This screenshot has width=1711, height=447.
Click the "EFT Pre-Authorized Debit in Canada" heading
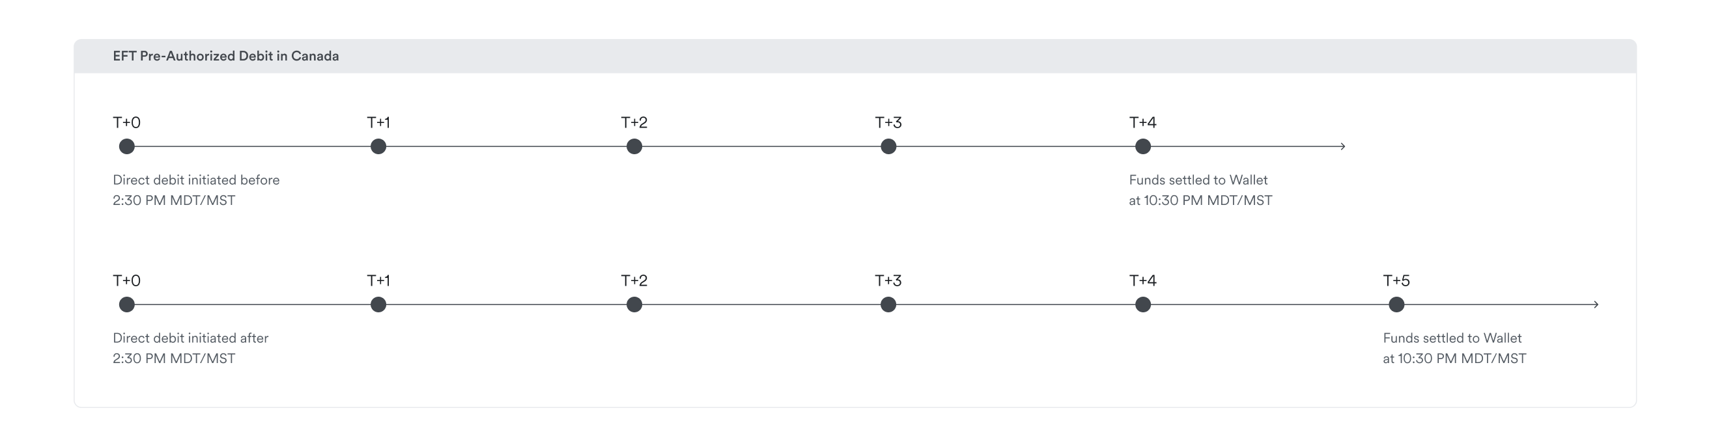click(226, 57)
